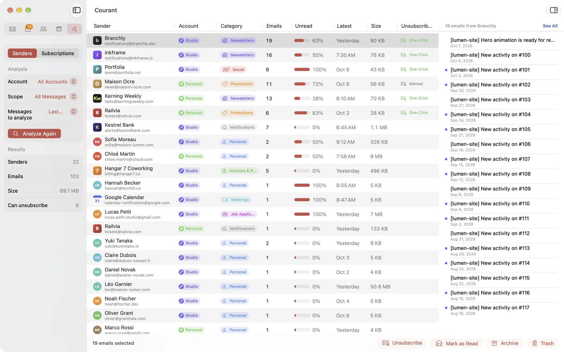The width and height of the screenshot is (564, 352).
Task: Select the Sofia Moreau sender row
Action: pyautogui.click(x=263, y=142)
